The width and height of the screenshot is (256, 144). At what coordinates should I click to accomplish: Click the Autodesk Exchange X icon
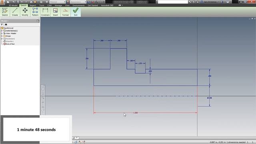pyautogui.click(x=222, y=2)
